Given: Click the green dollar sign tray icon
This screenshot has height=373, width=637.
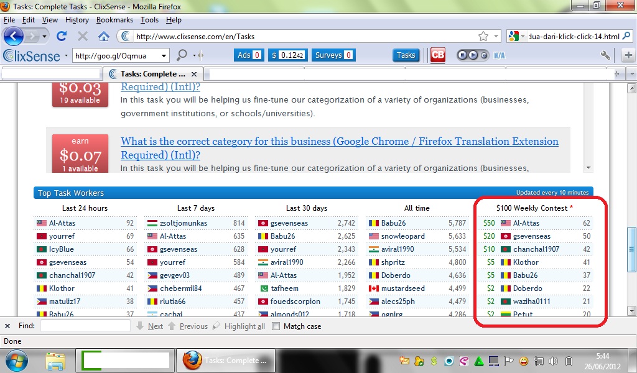Looking at the screenshot, I should [434, 361].
